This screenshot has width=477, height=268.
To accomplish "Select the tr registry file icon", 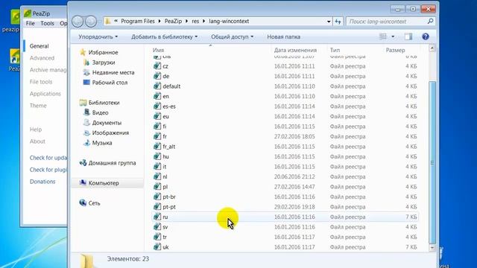I will (x=157, y=237).
